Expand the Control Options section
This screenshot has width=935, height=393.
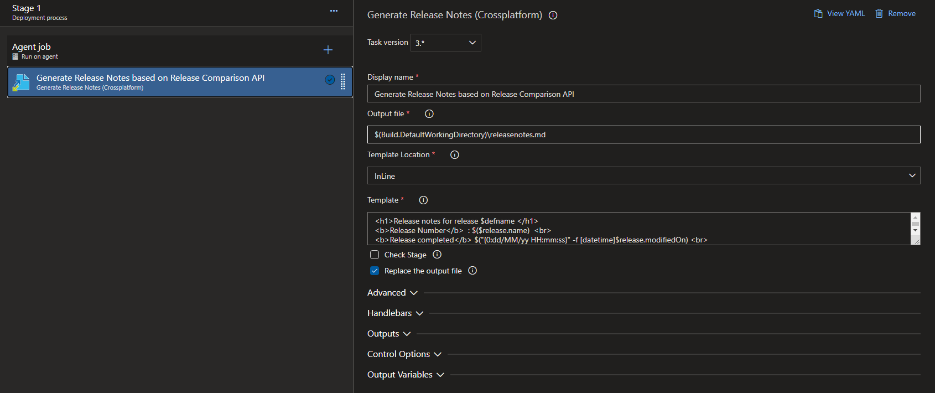[404, 354]
